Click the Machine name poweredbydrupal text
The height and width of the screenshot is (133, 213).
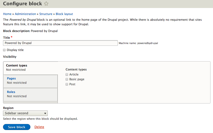[138, 43]
